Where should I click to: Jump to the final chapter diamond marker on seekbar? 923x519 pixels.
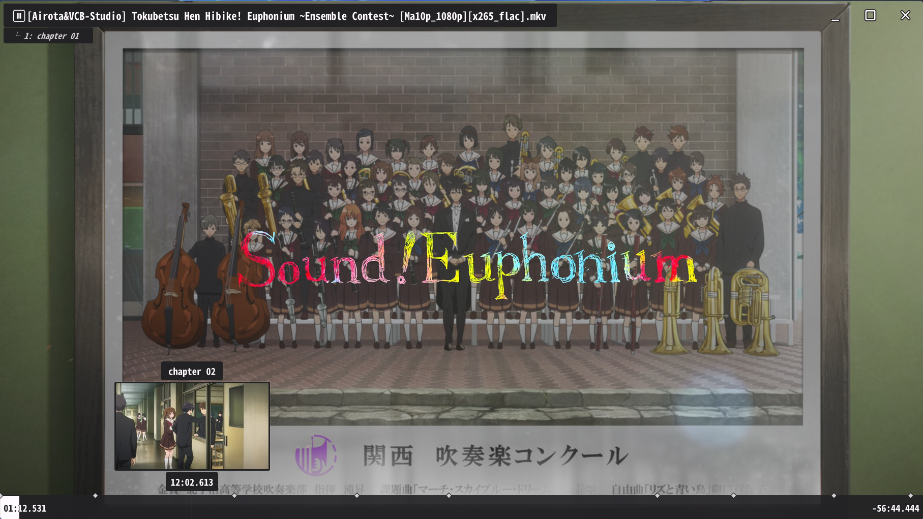click(911, 496)
